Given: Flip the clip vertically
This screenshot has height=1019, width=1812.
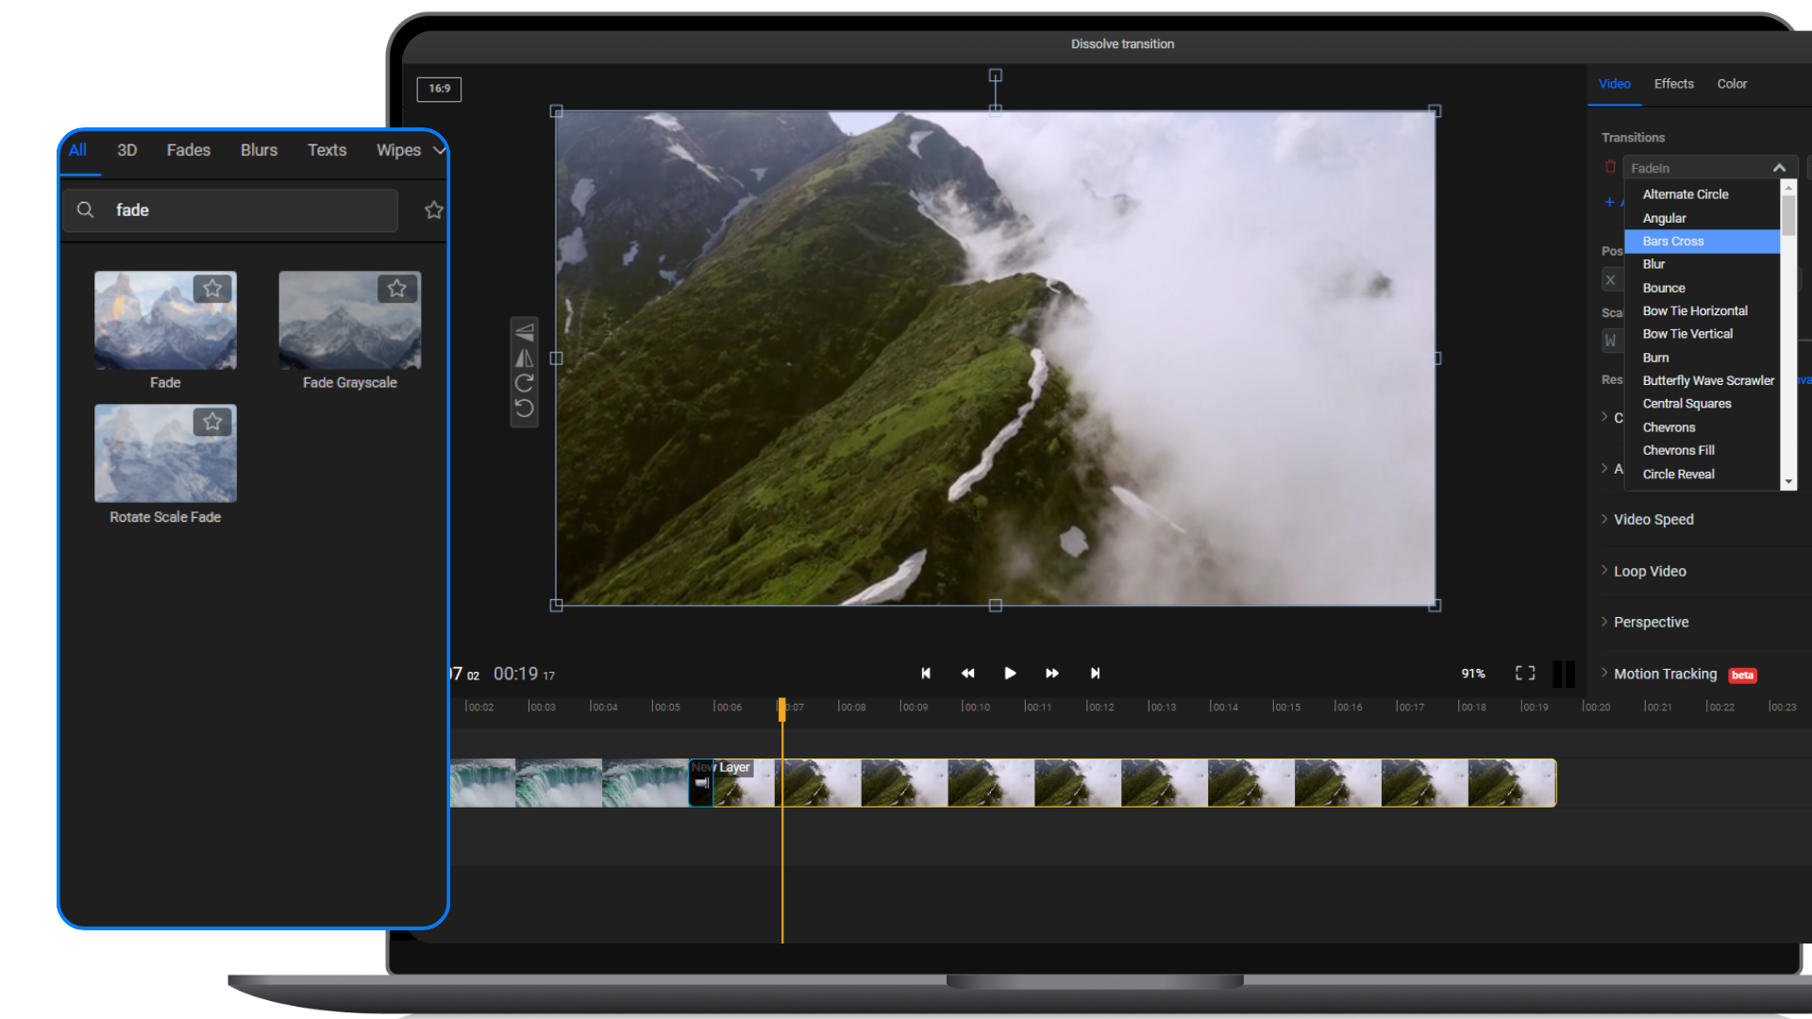Looking at the screenshot, I should (525, 332).
